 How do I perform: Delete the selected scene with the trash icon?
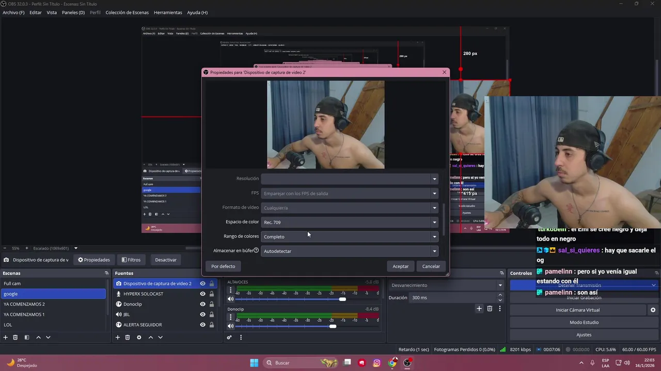(15, 338)
